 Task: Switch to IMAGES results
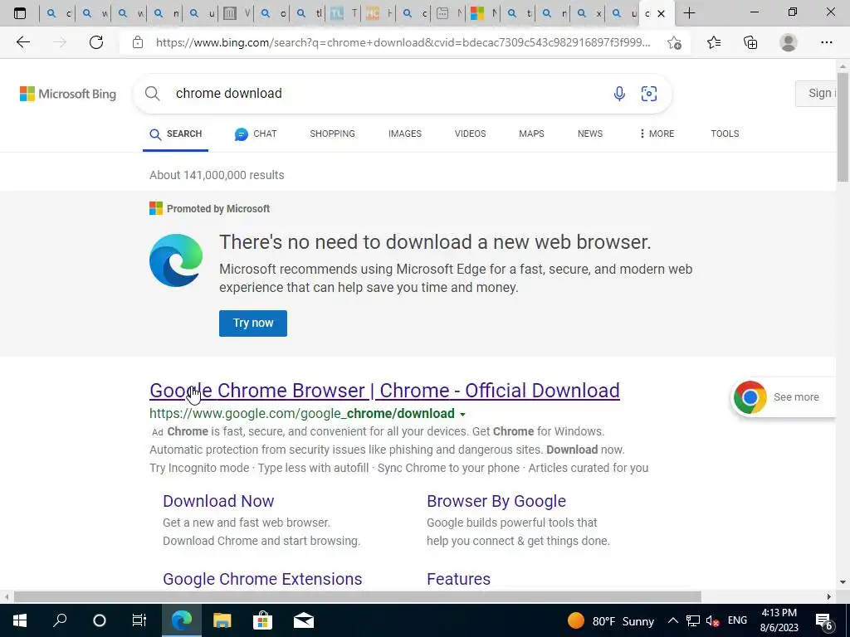(x=405, y=134)
